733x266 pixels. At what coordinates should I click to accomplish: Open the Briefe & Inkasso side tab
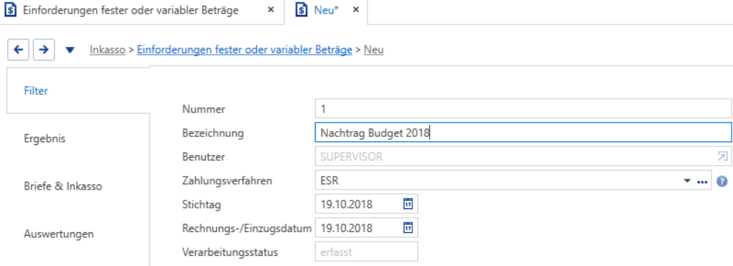click(78, 186)
